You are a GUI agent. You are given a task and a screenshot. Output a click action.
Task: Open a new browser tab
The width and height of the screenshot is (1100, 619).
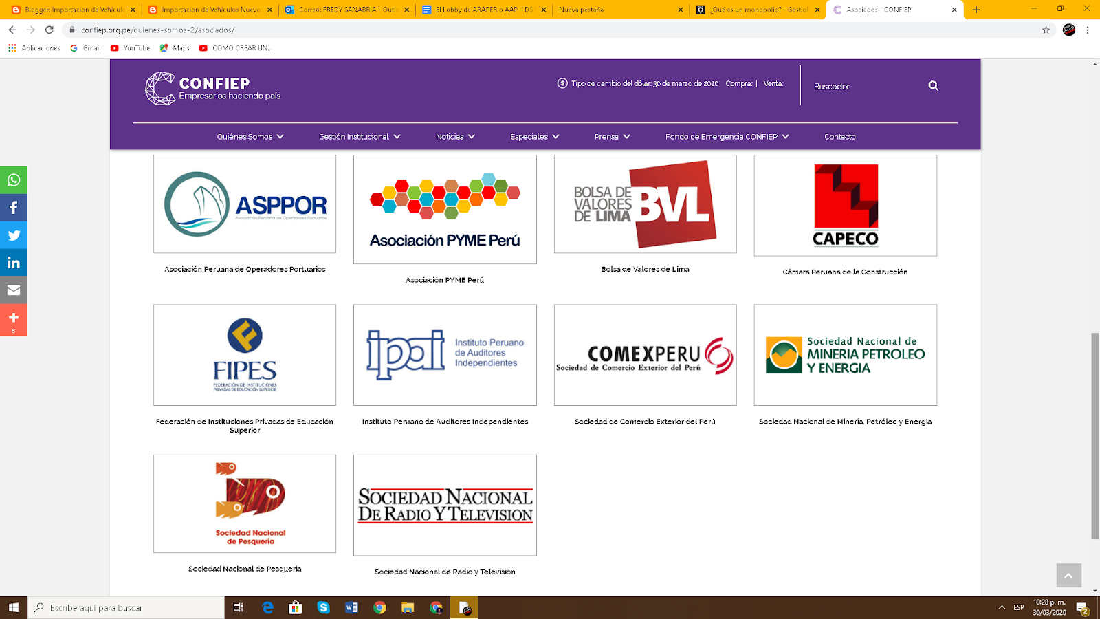coord(976,10)
